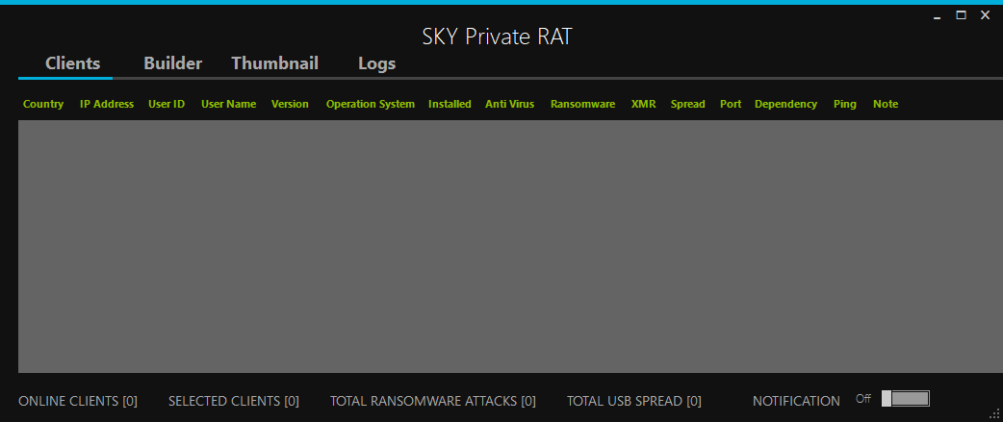Select the Note column header

[885, 104]
